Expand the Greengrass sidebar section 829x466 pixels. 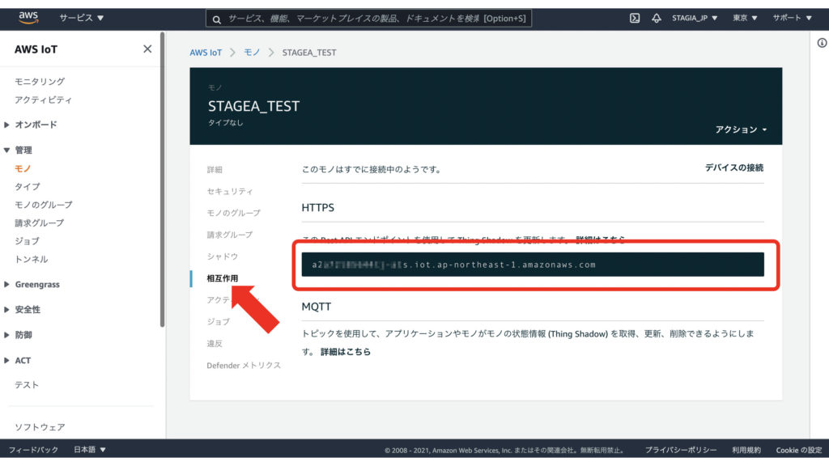36,285
